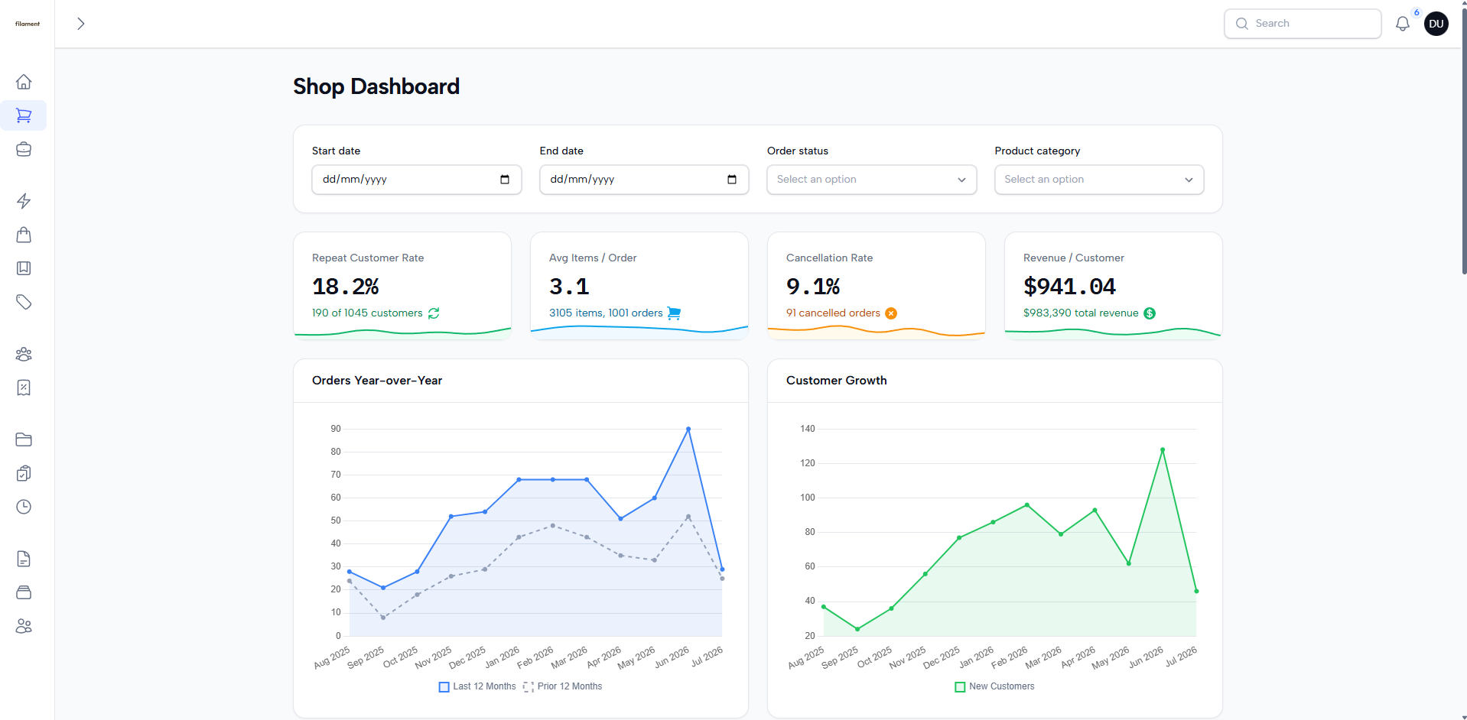
Task: Toggle Prior 12 Months legend item
Action: pos(563,686)
